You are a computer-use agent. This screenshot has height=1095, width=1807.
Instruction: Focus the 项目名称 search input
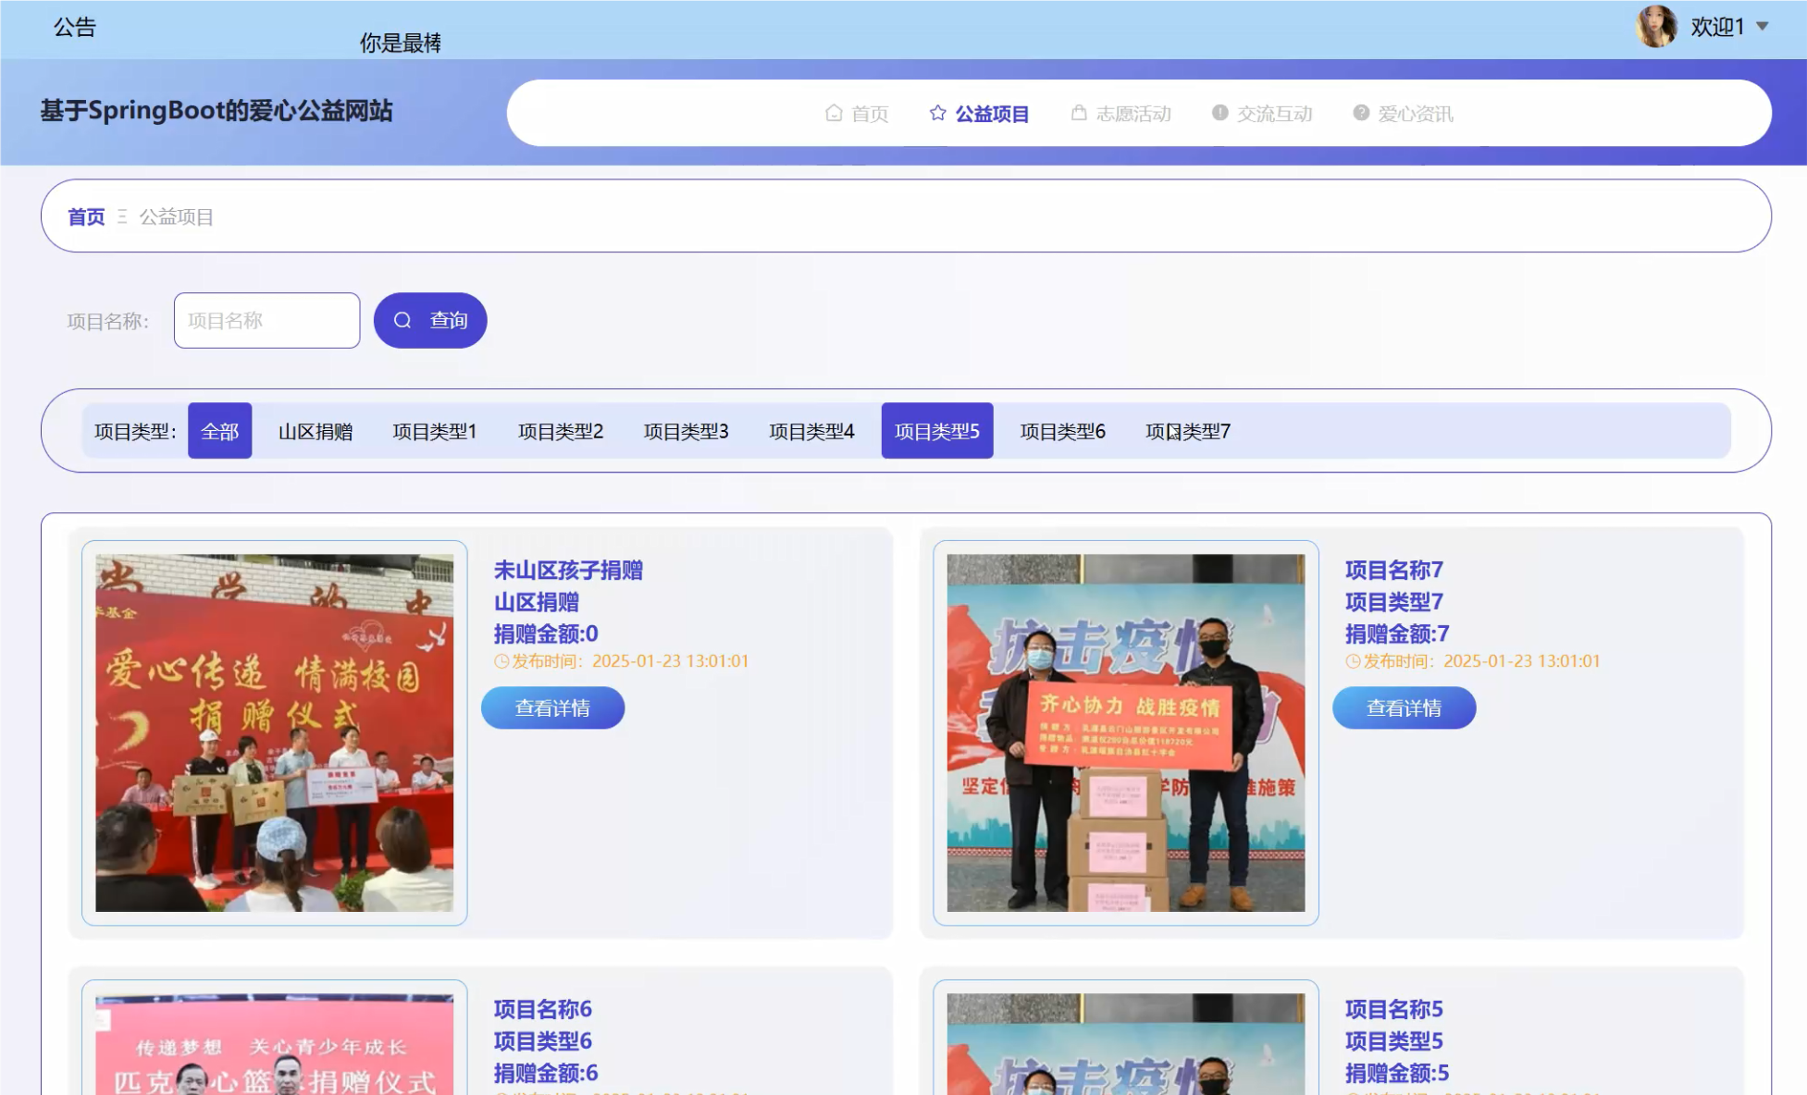(x=266, y=320)
